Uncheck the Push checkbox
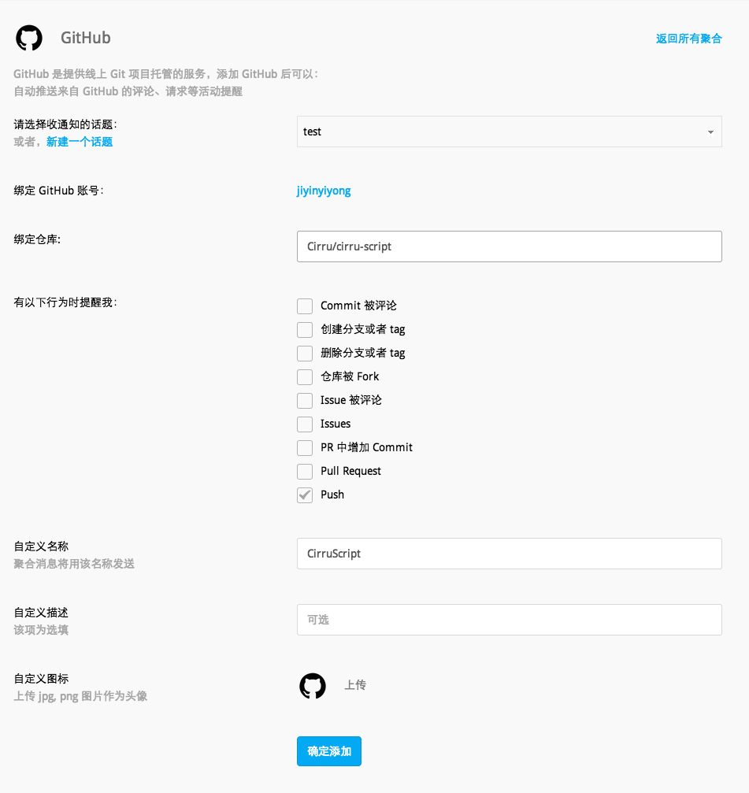The image size is (749, 793). pyautogui.click(x=305, y=495)
